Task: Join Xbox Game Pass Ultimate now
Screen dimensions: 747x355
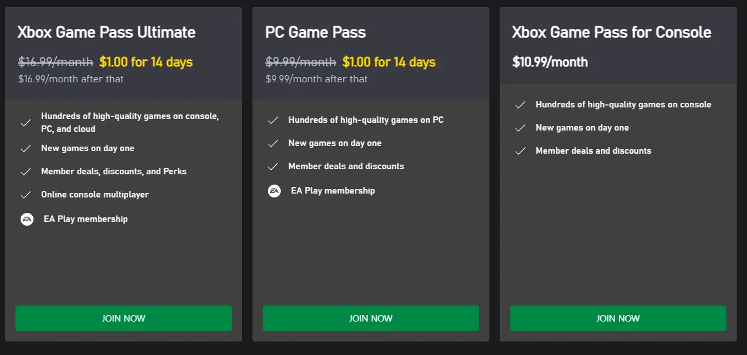Action: 124,318
